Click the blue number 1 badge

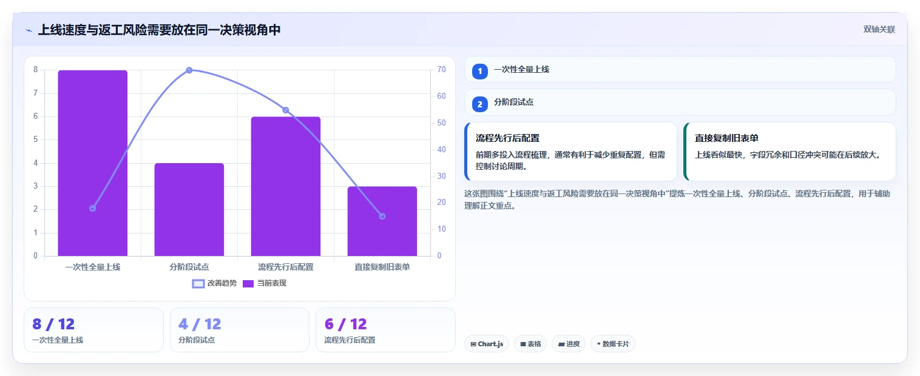(479, 71)
